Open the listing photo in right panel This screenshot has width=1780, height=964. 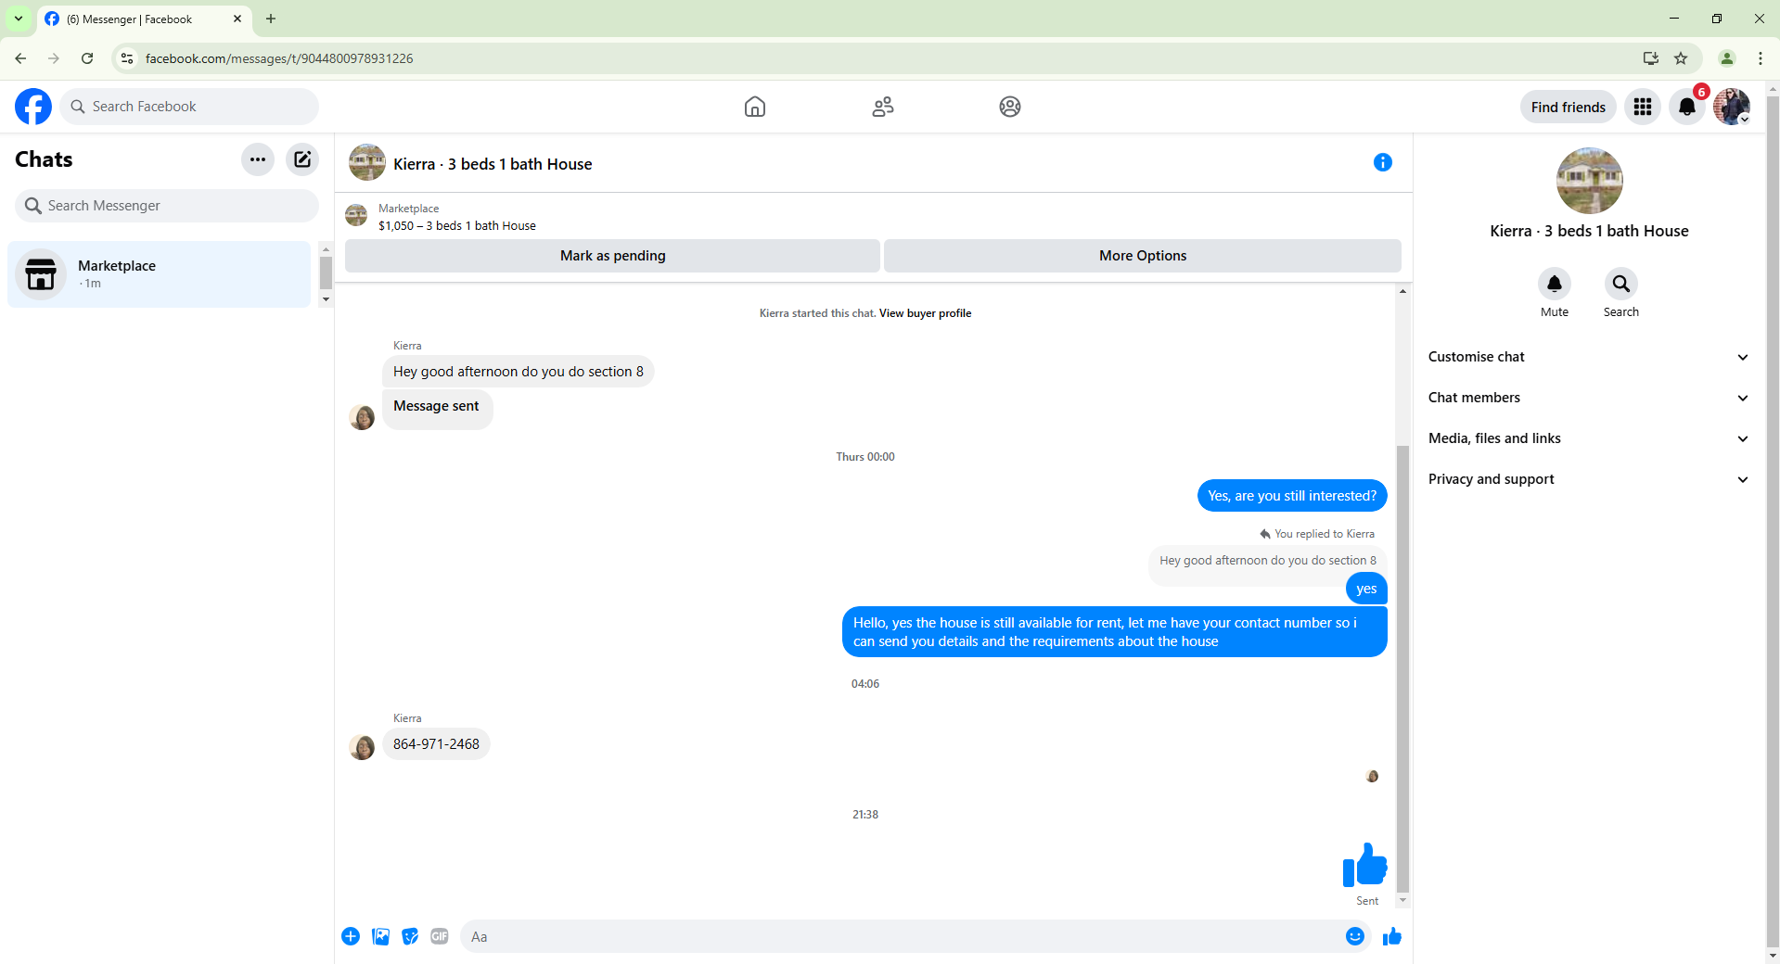pyautogui.click(x=1590, y=181)
